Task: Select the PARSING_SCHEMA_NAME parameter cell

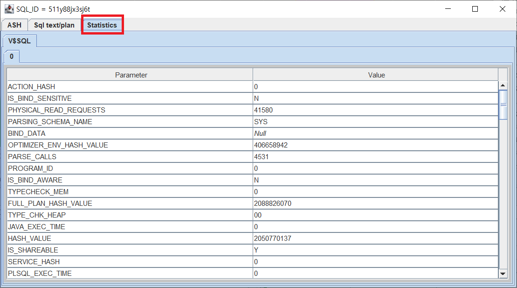Action: (130, 122)
